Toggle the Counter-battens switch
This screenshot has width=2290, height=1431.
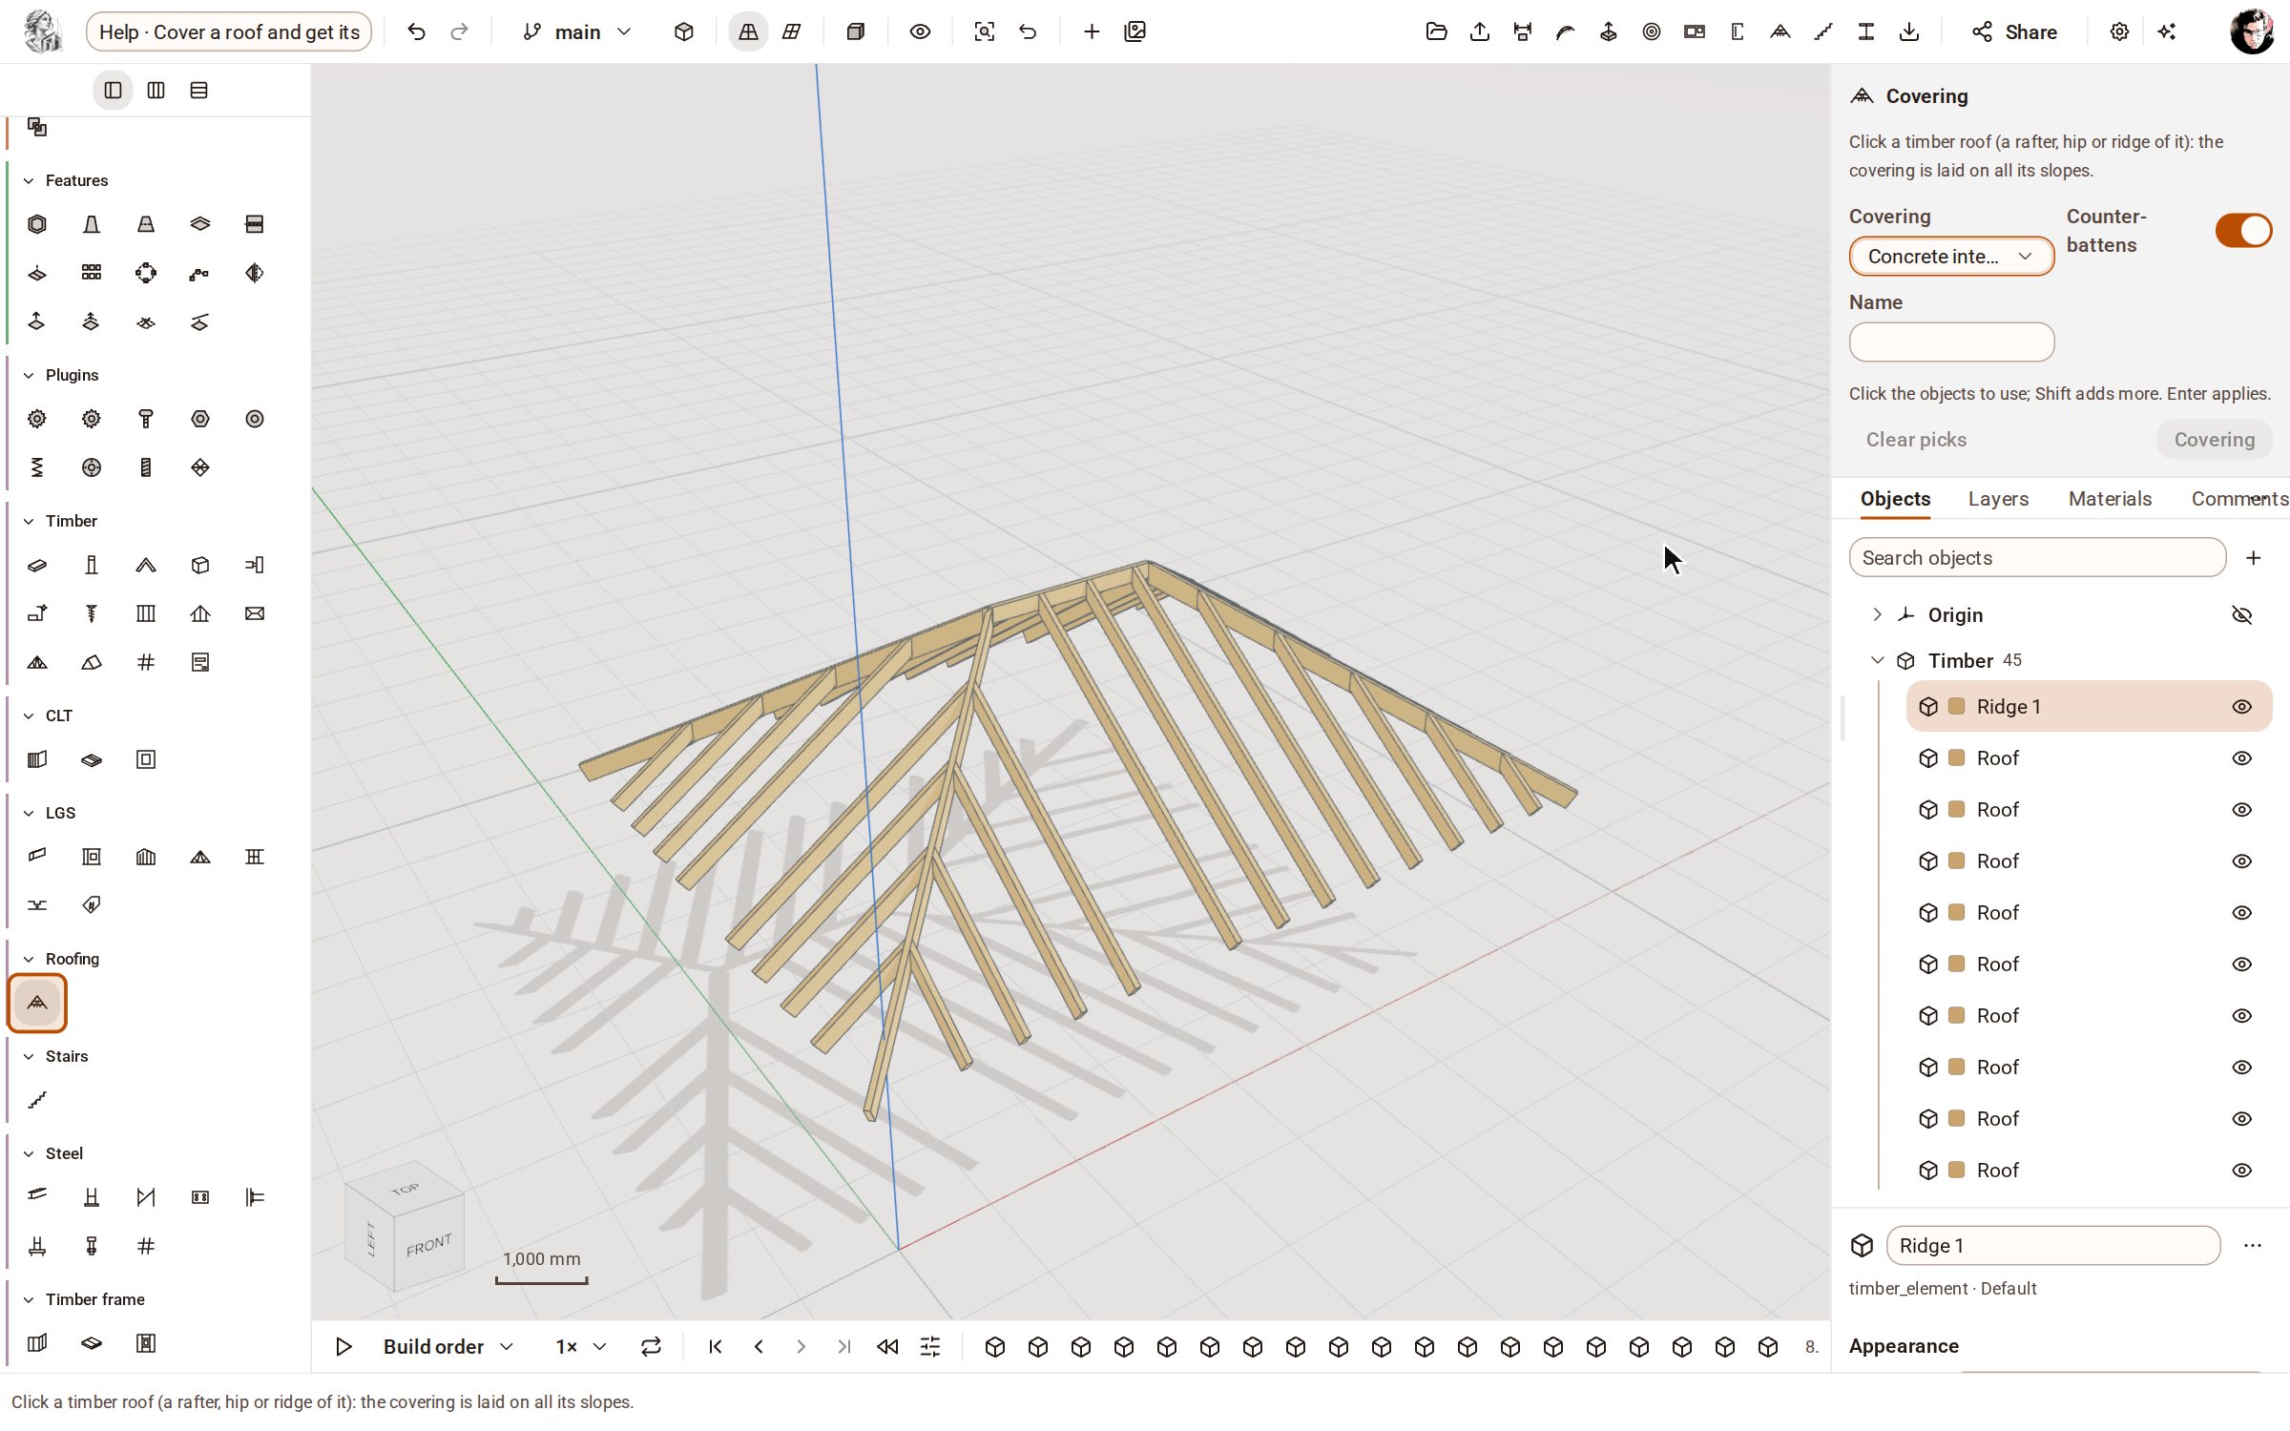coord(2243,230)
